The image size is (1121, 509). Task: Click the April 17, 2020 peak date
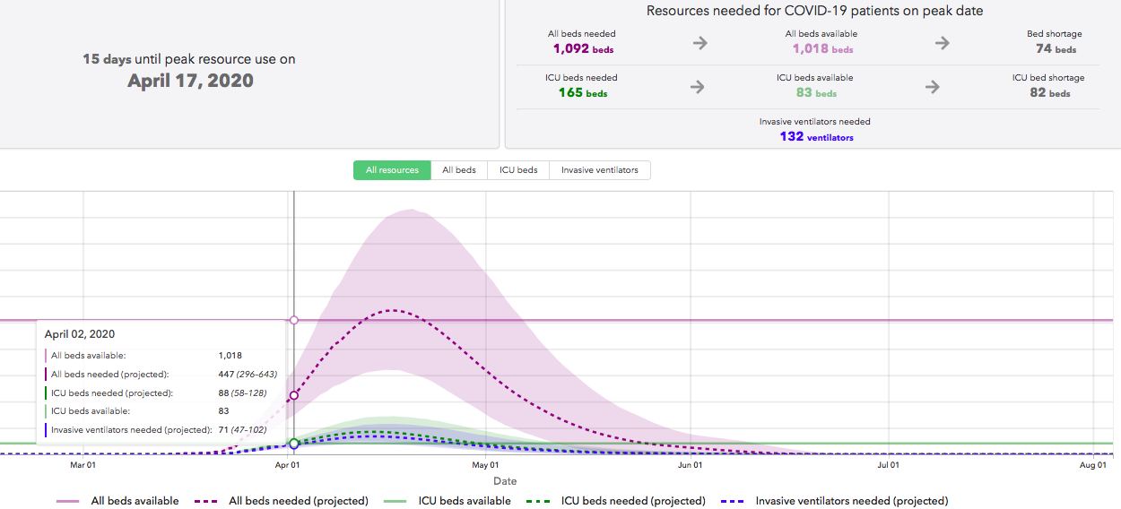tap(190, 81)
